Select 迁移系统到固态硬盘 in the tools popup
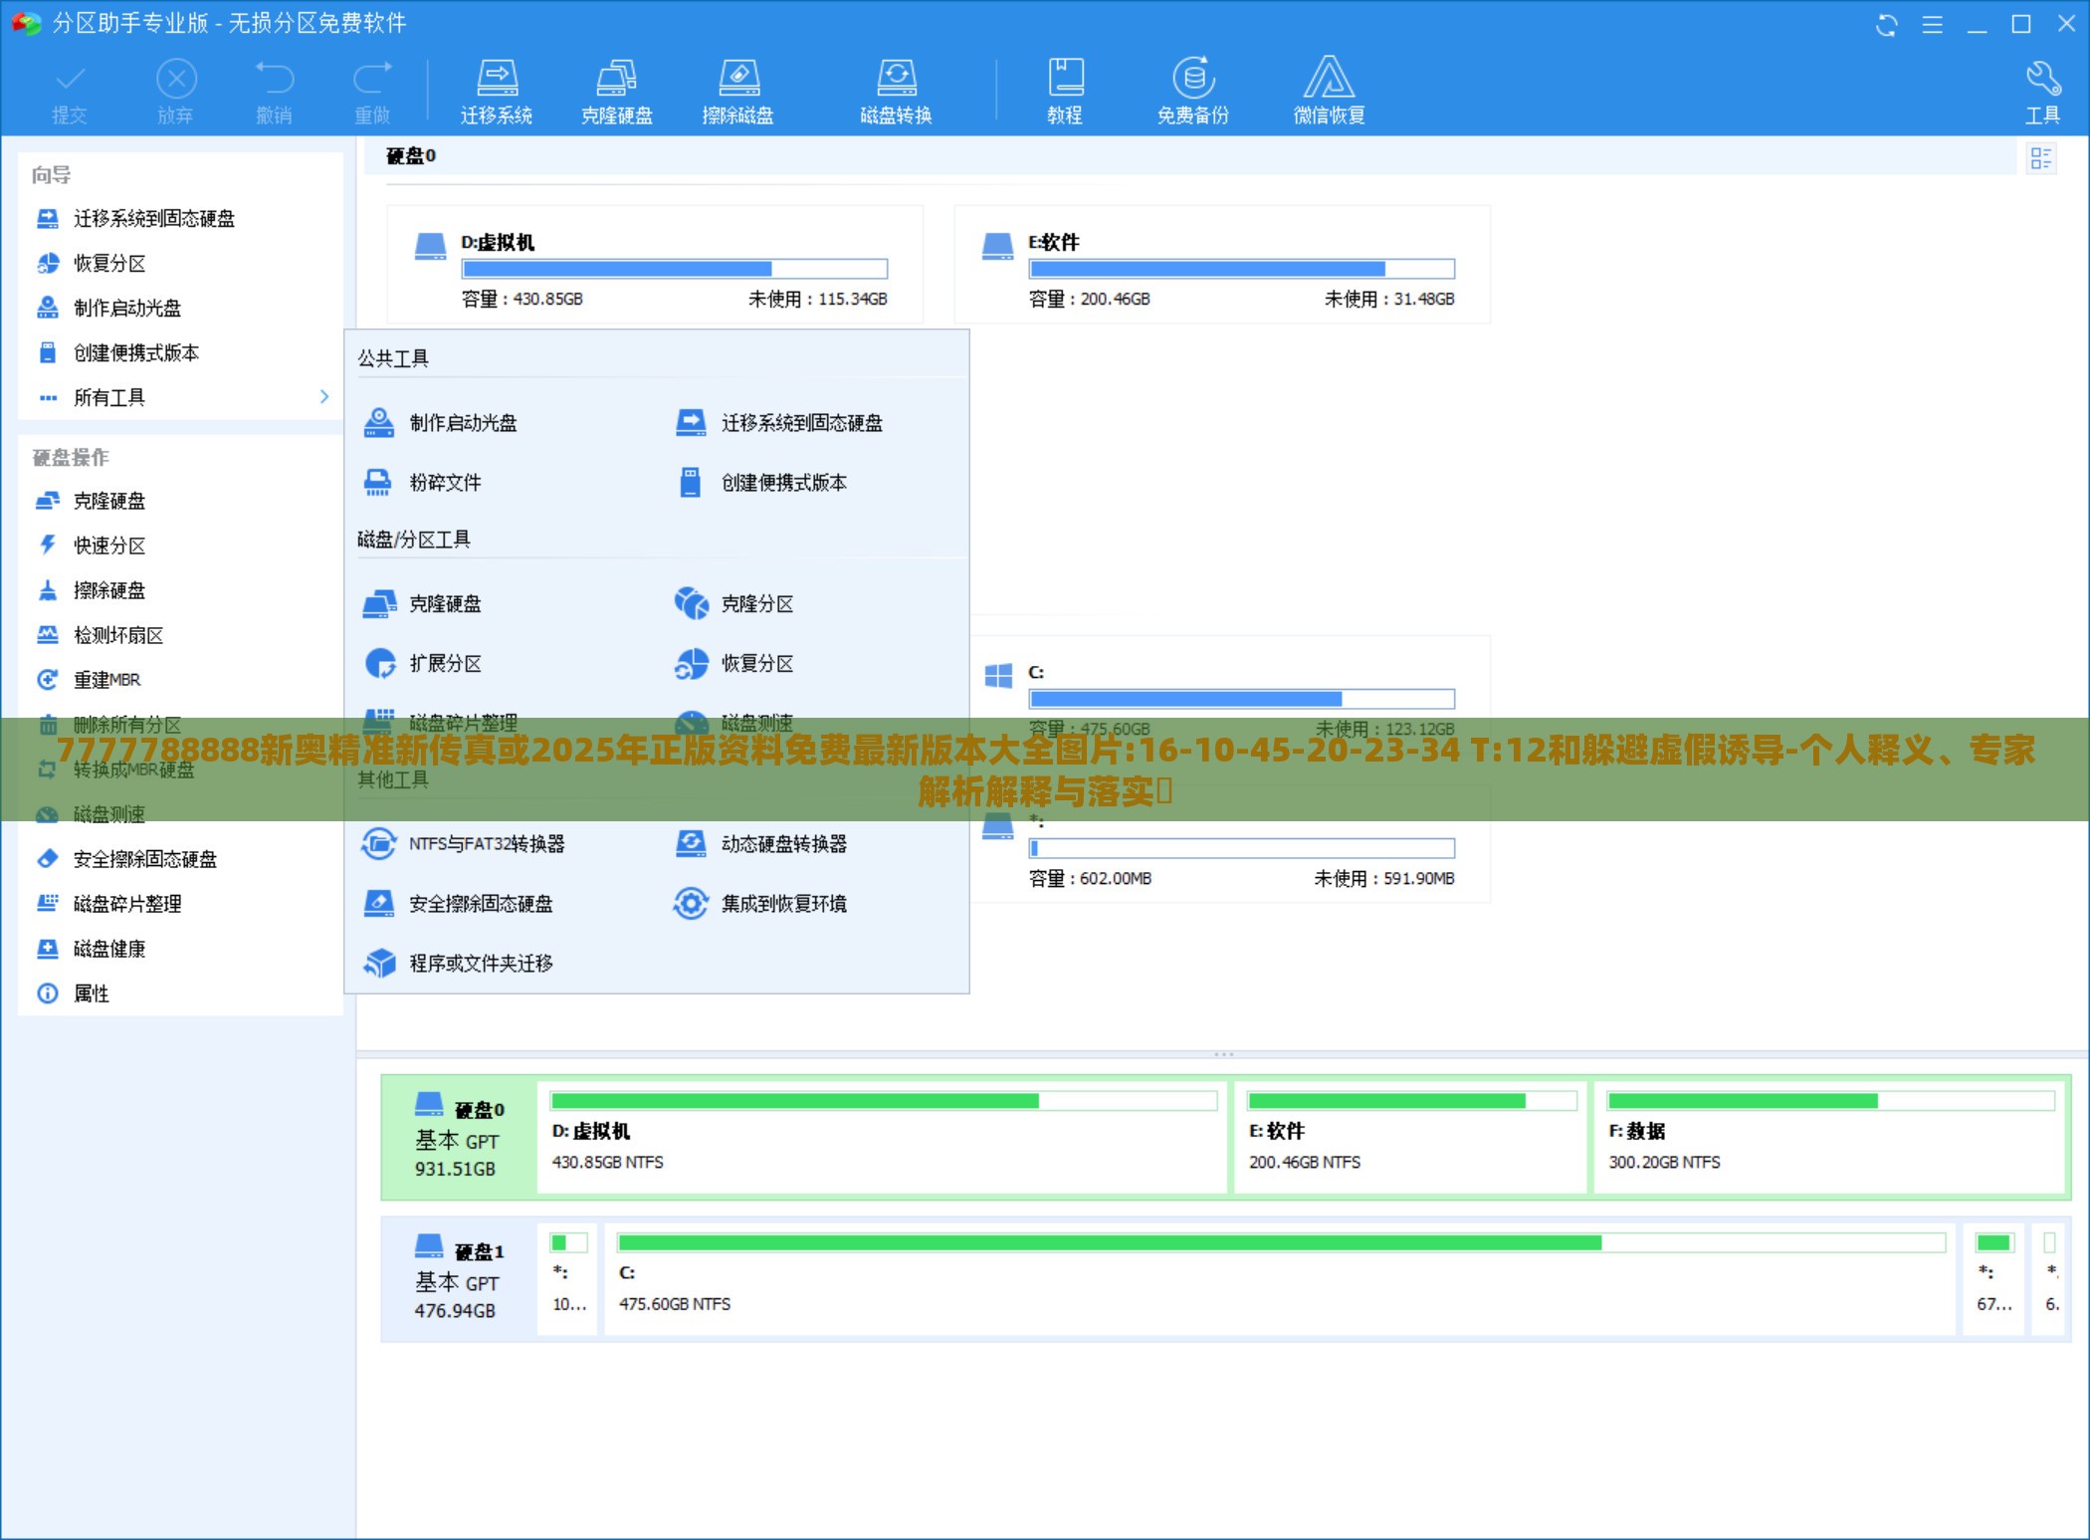 coord(778,423)
